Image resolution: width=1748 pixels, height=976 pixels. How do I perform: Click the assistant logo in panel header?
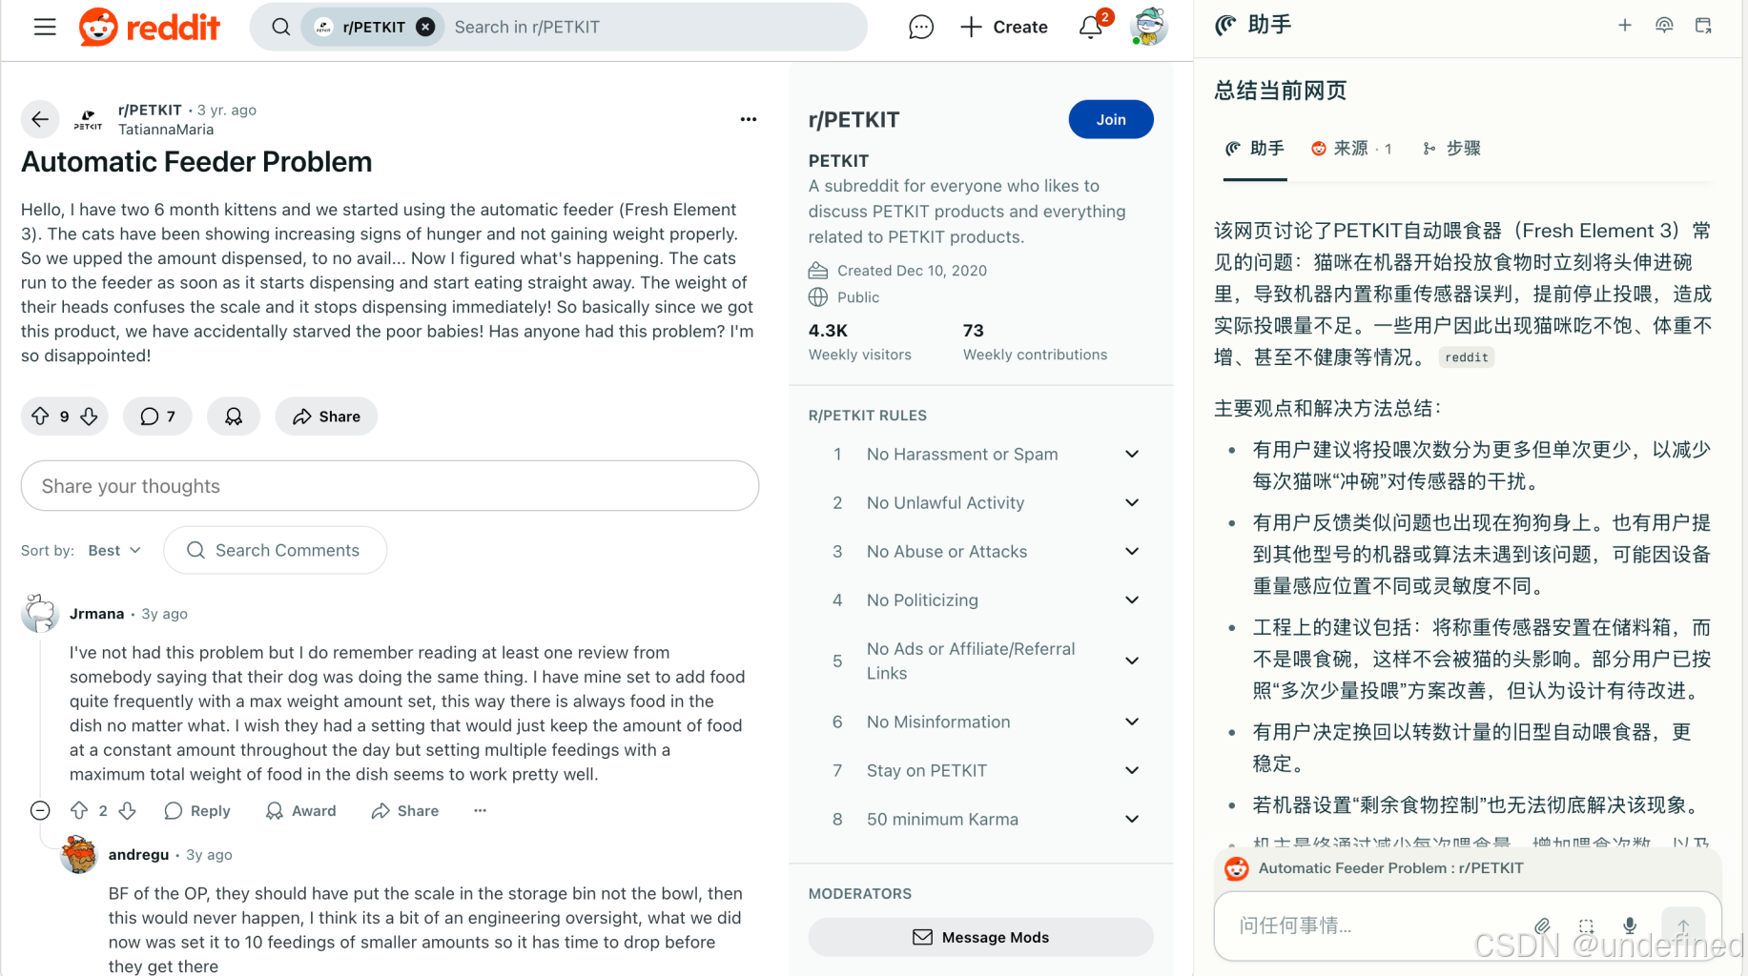pyautogui.click(x=1225, y=26)
